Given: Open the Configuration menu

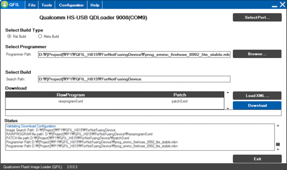Looking at the screenshot, I should (x=71, y=5).
